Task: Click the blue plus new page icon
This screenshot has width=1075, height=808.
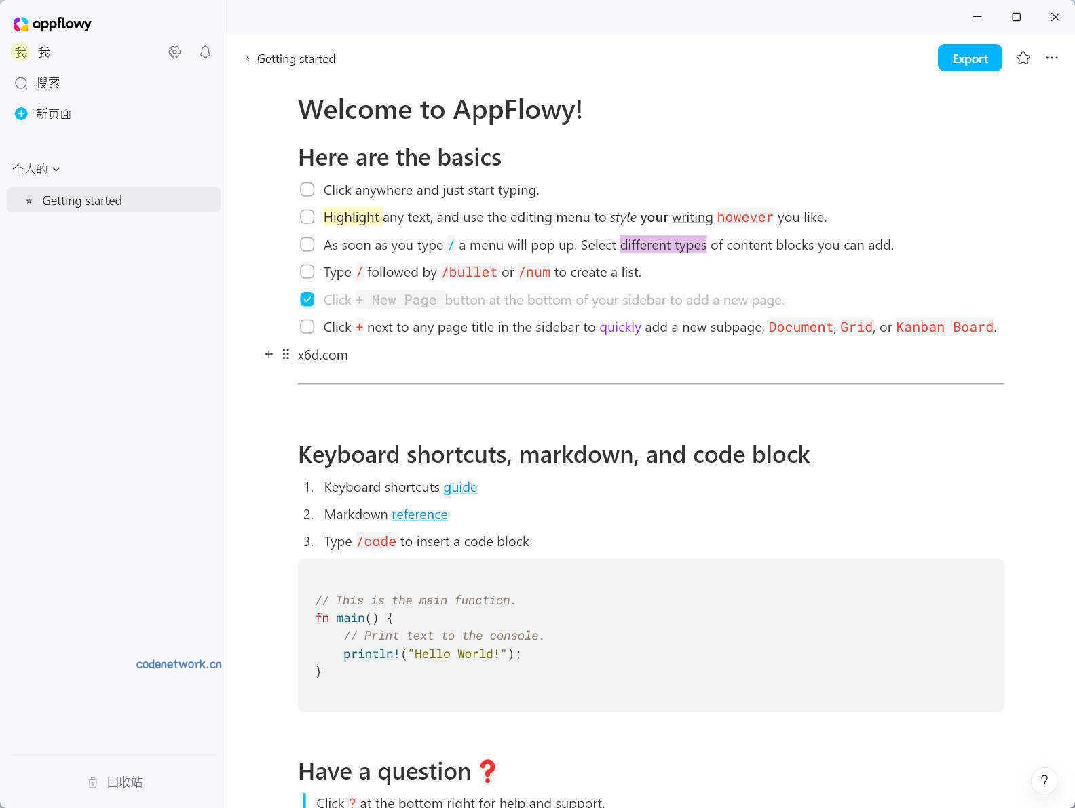Action: click(21, 113)
